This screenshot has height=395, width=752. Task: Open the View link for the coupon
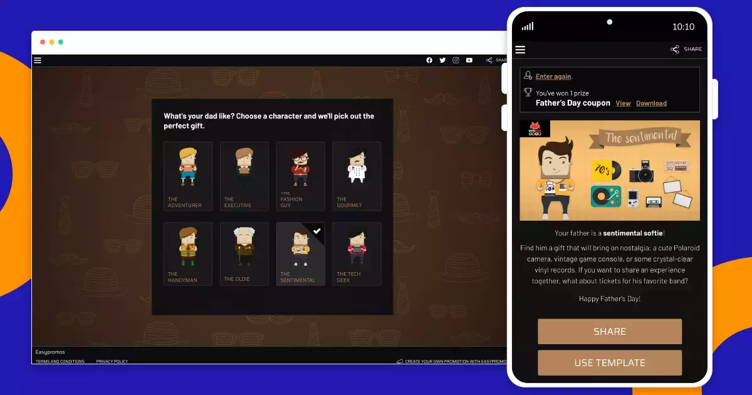[x=623, y=103]
